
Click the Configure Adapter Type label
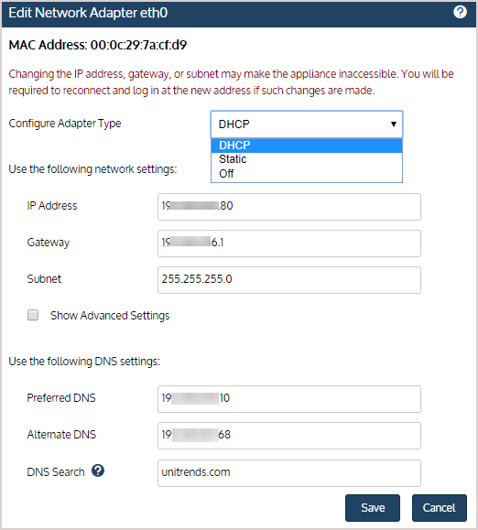[65, 124]
